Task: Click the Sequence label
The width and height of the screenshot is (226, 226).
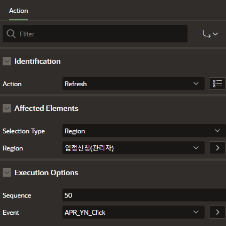Action: 17,195
